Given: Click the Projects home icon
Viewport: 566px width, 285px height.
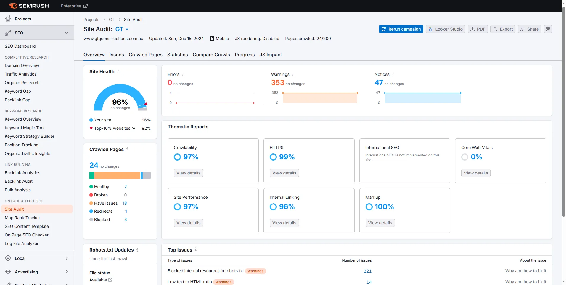Looking at the screenshot, I should (8, 19).
